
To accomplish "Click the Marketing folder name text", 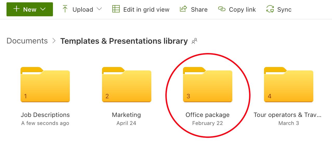I will pyautogui.click(x=126, y=115).
